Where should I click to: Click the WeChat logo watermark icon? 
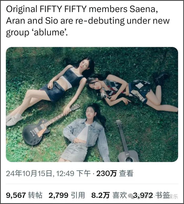click(x=131, y=196)
